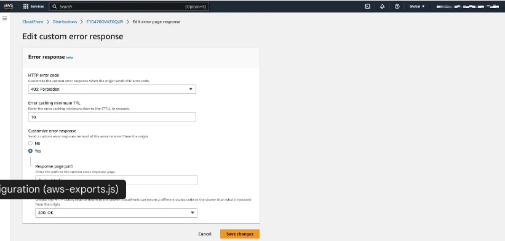505x241 pixels.
Task: Focus the Response page path field
Action: pyautogui.click(x=116, y=180)
